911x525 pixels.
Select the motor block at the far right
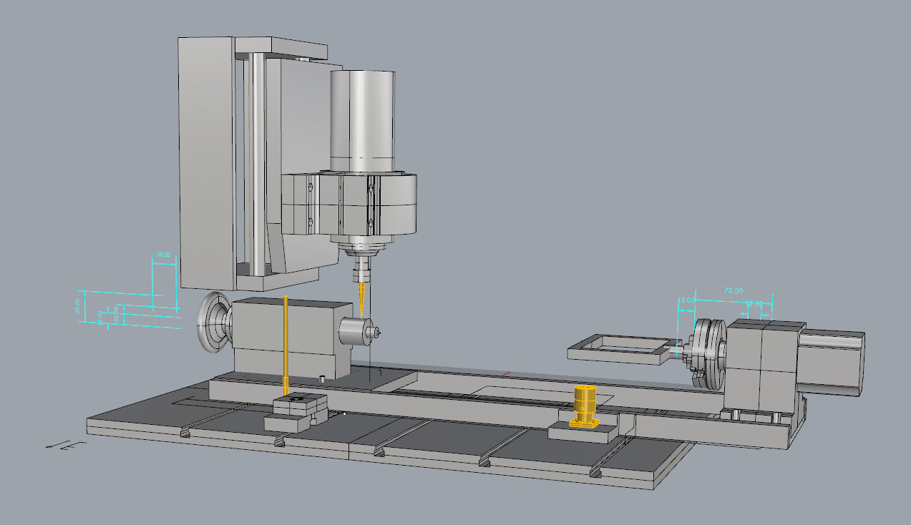pyautogui.click(x=832, y=362)
